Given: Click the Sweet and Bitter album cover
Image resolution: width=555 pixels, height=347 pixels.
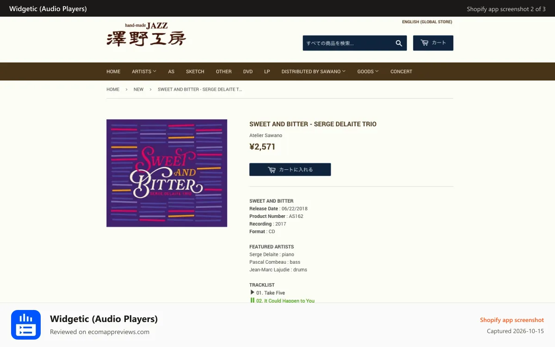Looking at the screenshot, I should pyautogui.click(x=166, y=173).
